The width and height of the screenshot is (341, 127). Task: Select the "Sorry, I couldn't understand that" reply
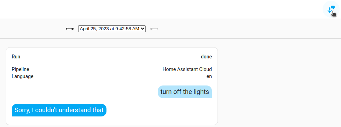coord(59,110)
